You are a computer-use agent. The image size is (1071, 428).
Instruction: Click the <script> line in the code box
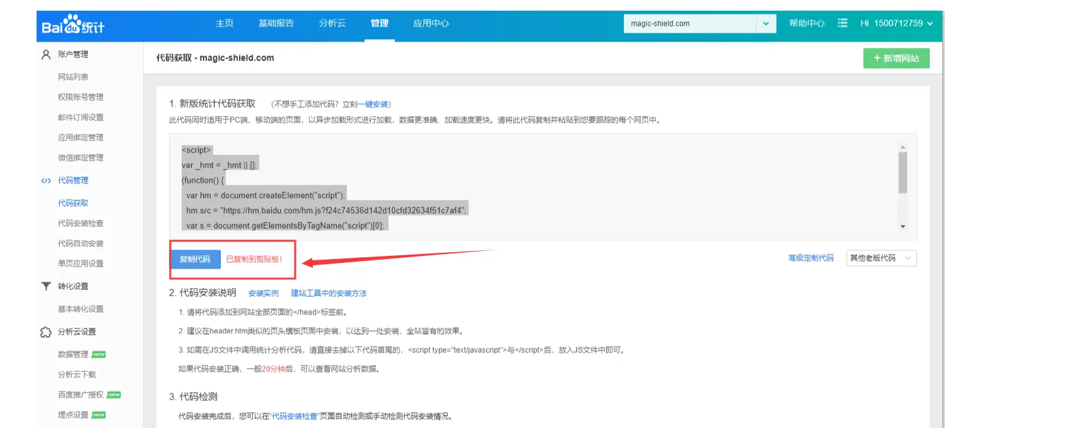coord(196,150)
